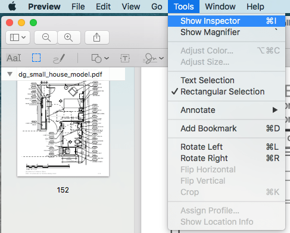Click the green full screen button
Screen dimensions: 290x233
[x=33, y=23]
